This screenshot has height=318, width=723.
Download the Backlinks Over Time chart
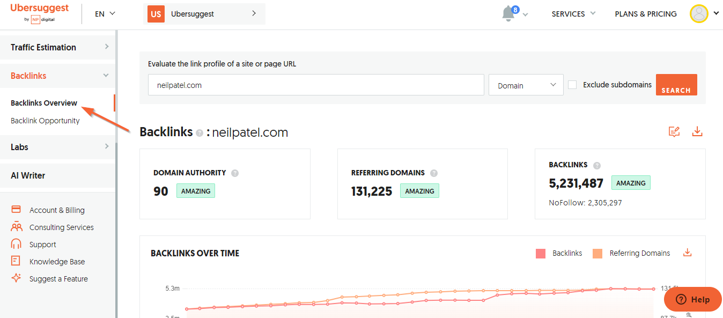point(687,253)
